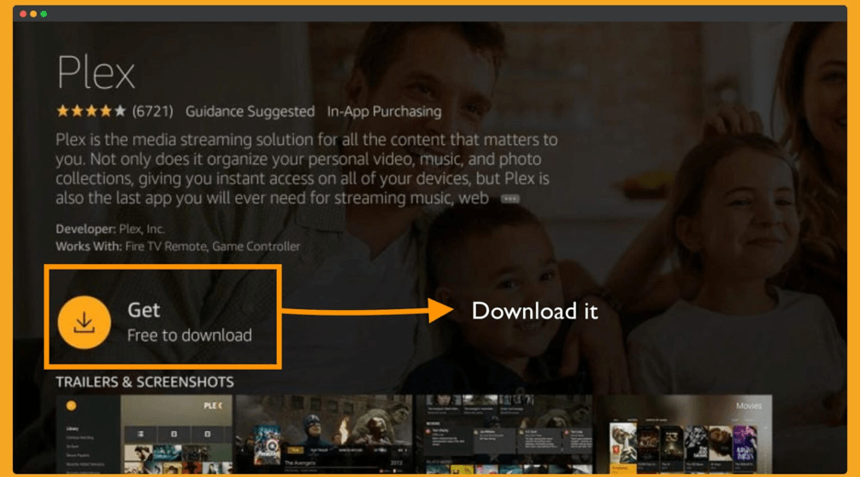Click the green maximize window button
Viewport: 861px width, 477px height.
click(x=44, y=14)
